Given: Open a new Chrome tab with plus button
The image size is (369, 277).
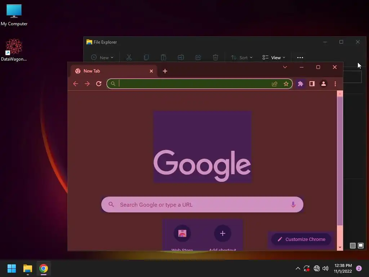Looking at the screenshot, I should pyautogui.click(x=165, y=71).
